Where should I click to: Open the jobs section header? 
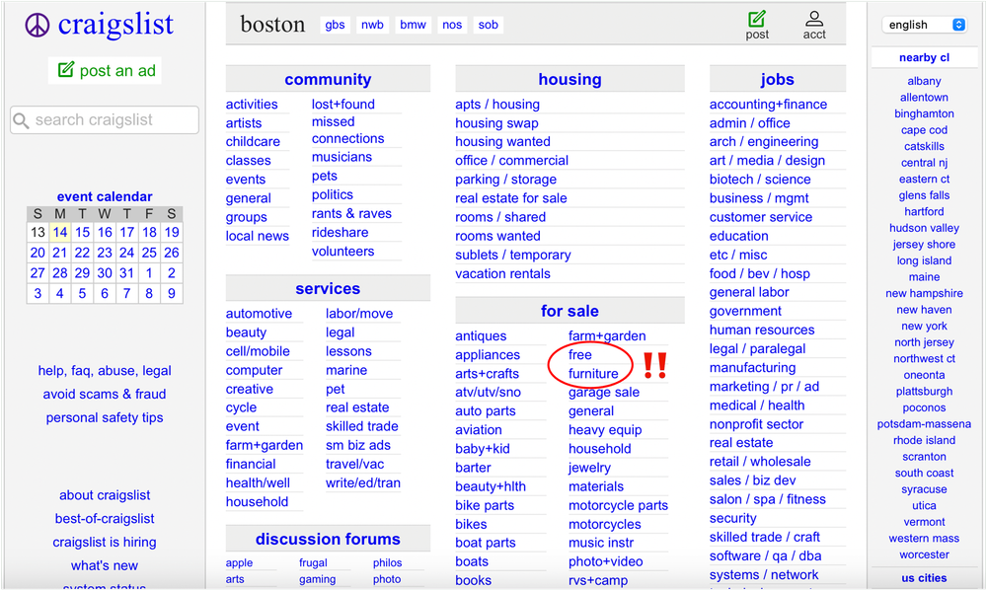click(778, 79)
